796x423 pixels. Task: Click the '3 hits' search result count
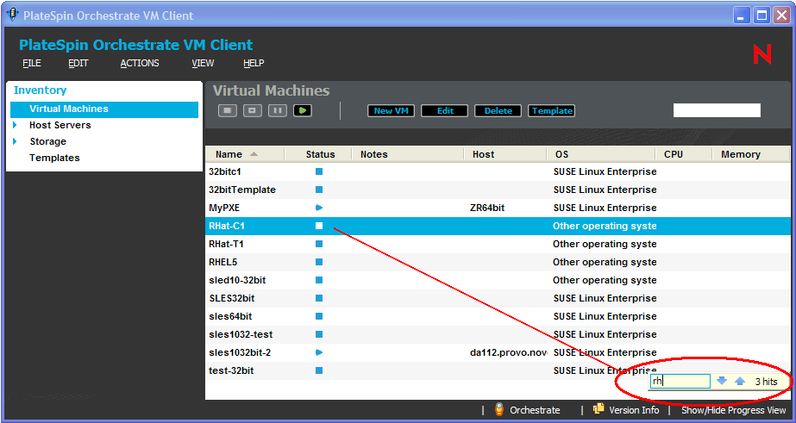pyautogui.click(x=766, y=382)
